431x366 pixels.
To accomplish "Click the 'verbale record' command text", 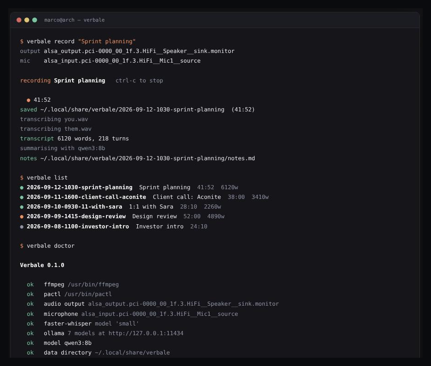I will (51, 41).
